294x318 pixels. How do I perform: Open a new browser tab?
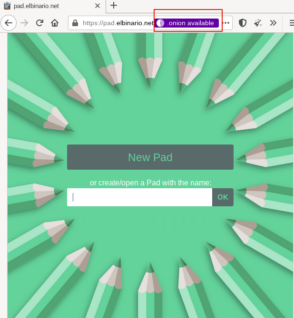point(114,6)
